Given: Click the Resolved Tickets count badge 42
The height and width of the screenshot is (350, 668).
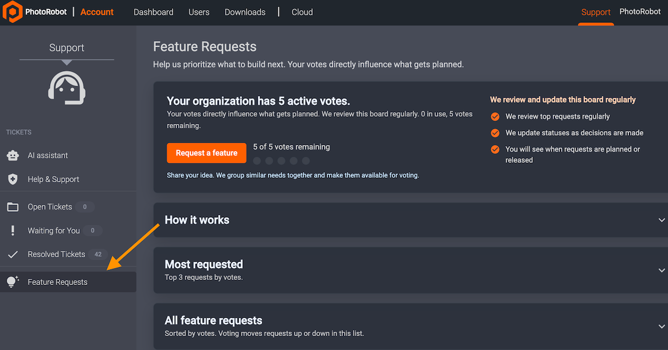Looking at the screenshot, I should pos(98,254).
